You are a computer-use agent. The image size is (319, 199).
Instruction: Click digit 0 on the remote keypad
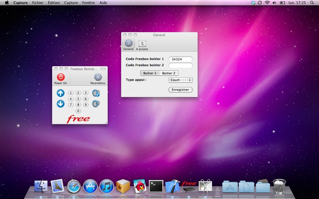78,111
